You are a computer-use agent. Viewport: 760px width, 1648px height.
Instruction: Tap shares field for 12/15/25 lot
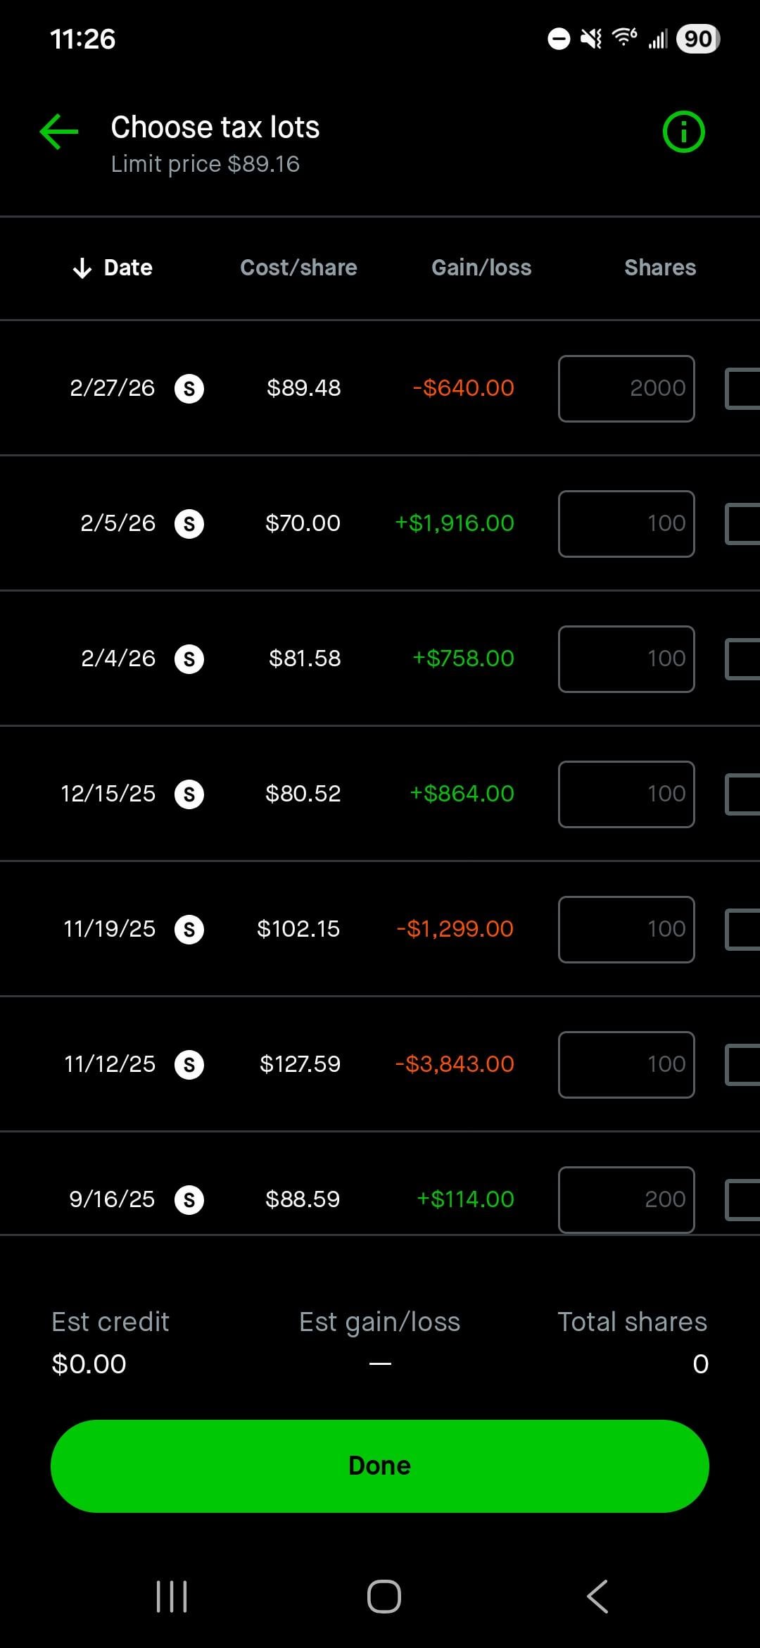[626, 794]
